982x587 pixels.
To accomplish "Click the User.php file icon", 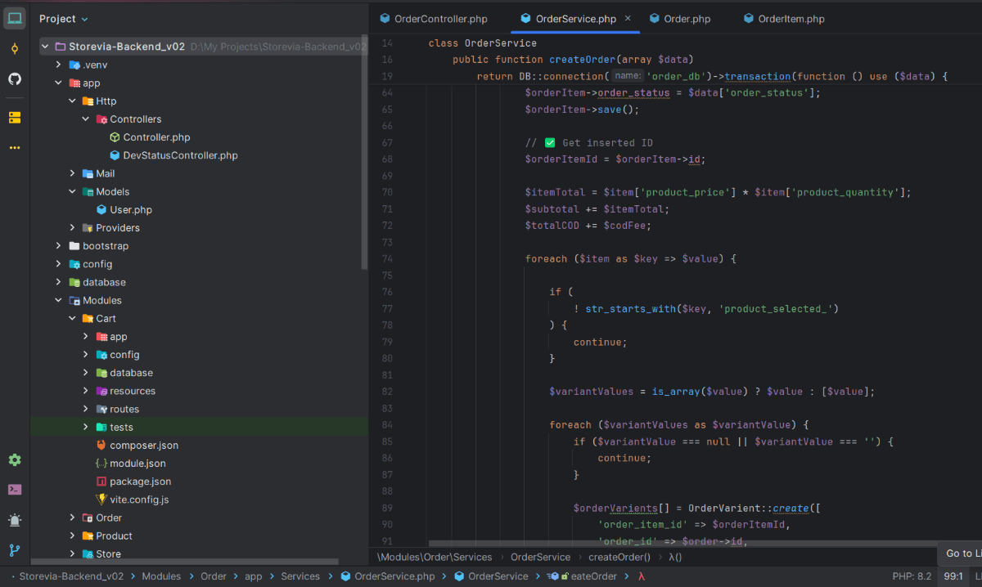I will pyautogui.click(x=101, y=209).
